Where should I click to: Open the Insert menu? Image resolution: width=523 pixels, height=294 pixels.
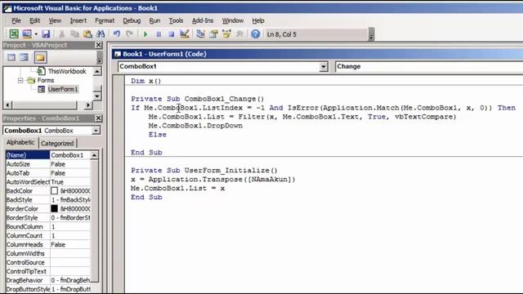[78, 20]
